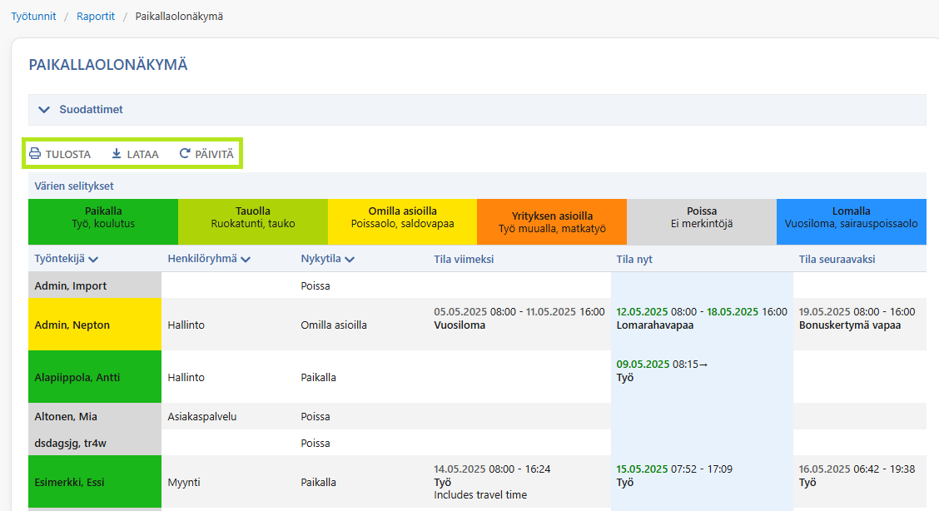Click Paikalla status for Esimerkki, Essi
Image resolution: width=939 pixels, height=511 pixels.
319,482
